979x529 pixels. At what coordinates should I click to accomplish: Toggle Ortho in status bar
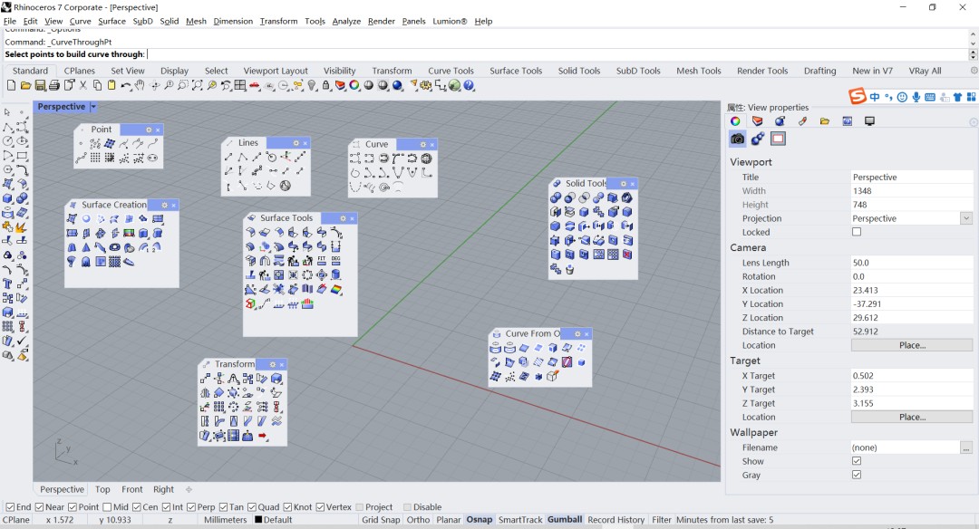[418, 520]
